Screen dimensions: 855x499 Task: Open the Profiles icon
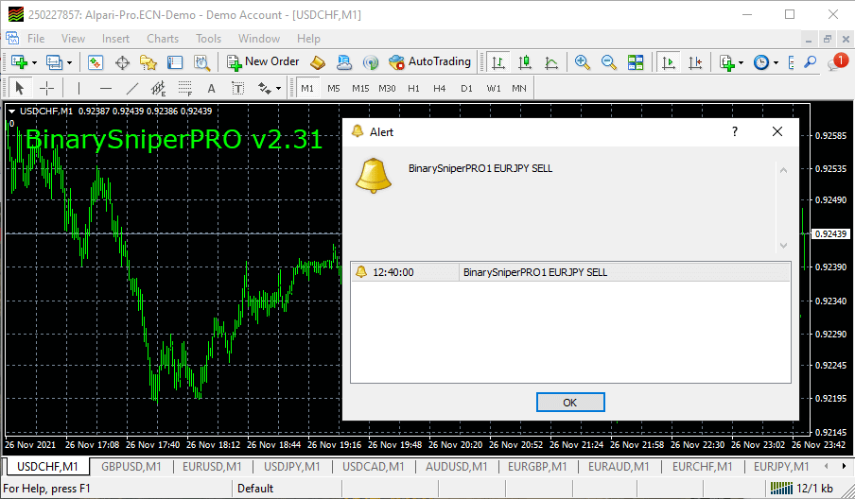[x=54, y=62]
